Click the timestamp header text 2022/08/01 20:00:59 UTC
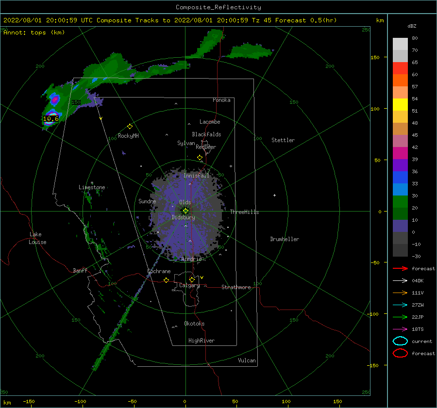437x408 pixels. point(48,20)
